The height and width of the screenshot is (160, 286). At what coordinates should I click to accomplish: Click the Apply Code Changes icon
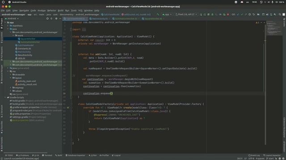click(209, 14)
